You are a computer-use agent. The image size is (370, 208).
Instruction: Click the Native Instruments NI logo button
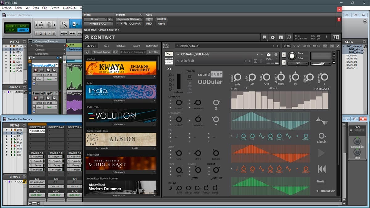pos(335,37)
